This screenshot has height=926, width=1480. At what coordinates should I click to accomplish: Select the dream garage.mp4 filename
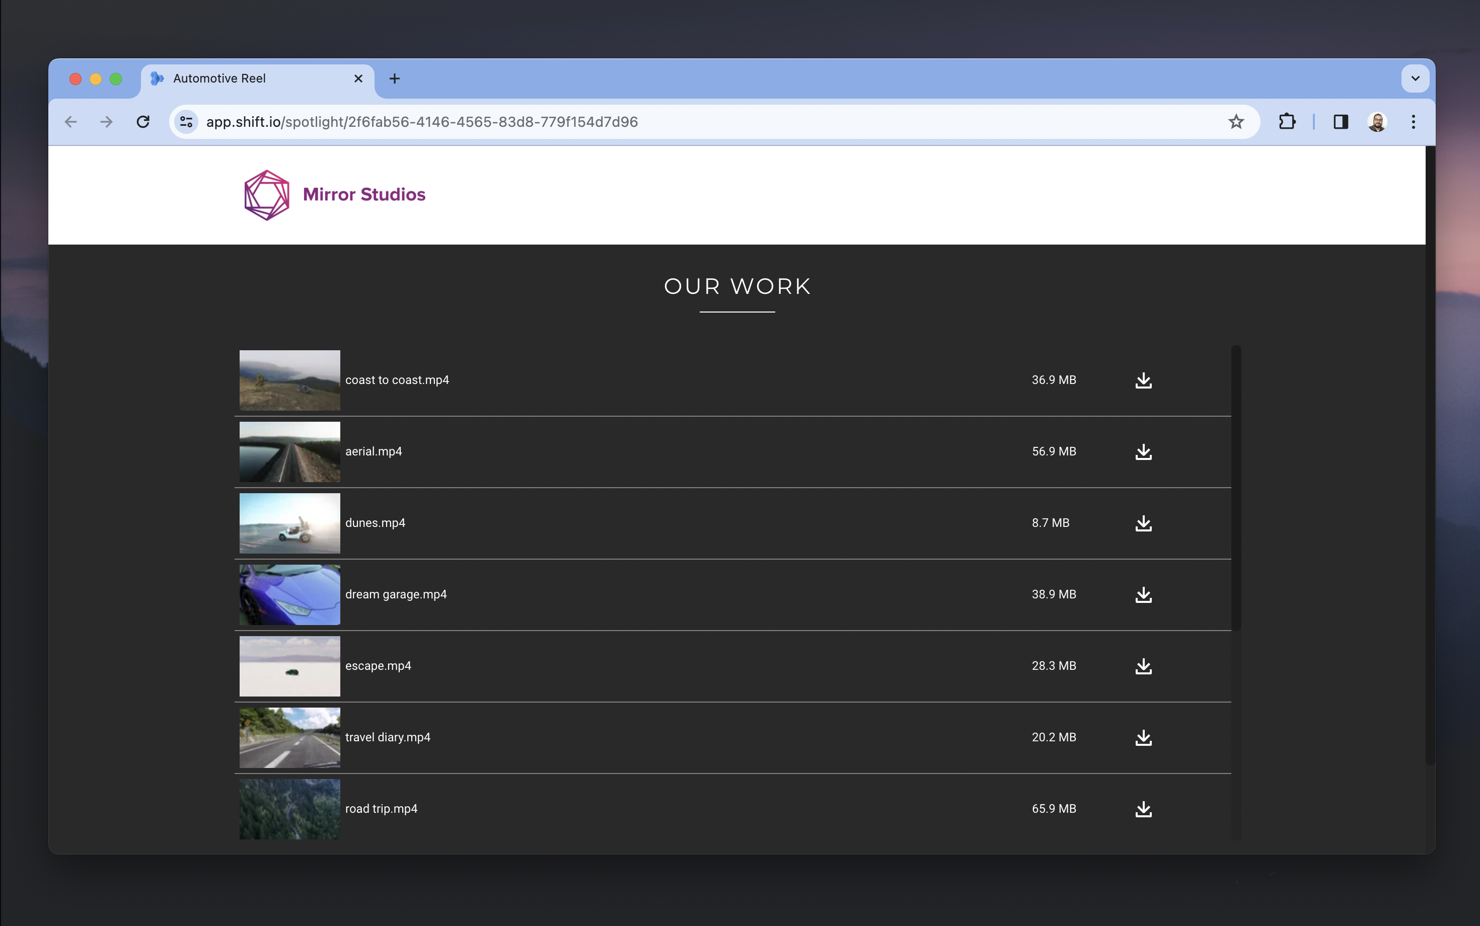point(396,594)
